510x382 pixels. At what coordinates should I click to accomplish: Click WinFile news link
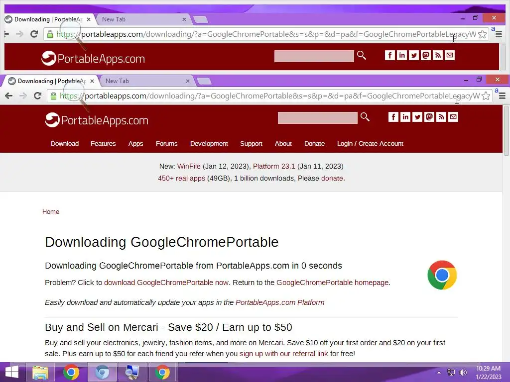(189, 166)
